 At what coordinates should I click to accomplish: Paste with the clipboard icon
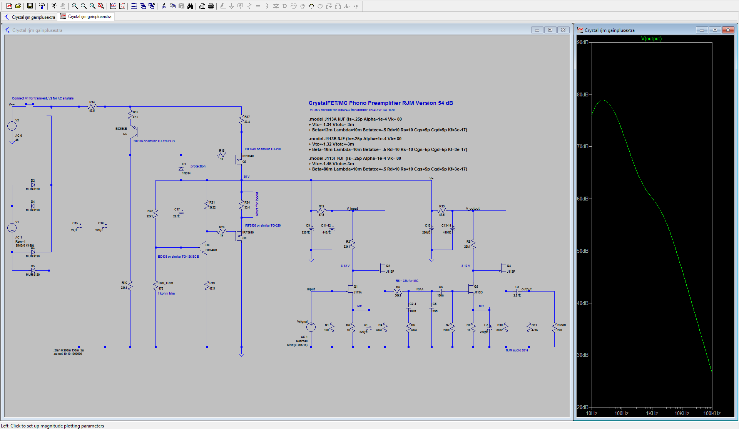point(181,6)
